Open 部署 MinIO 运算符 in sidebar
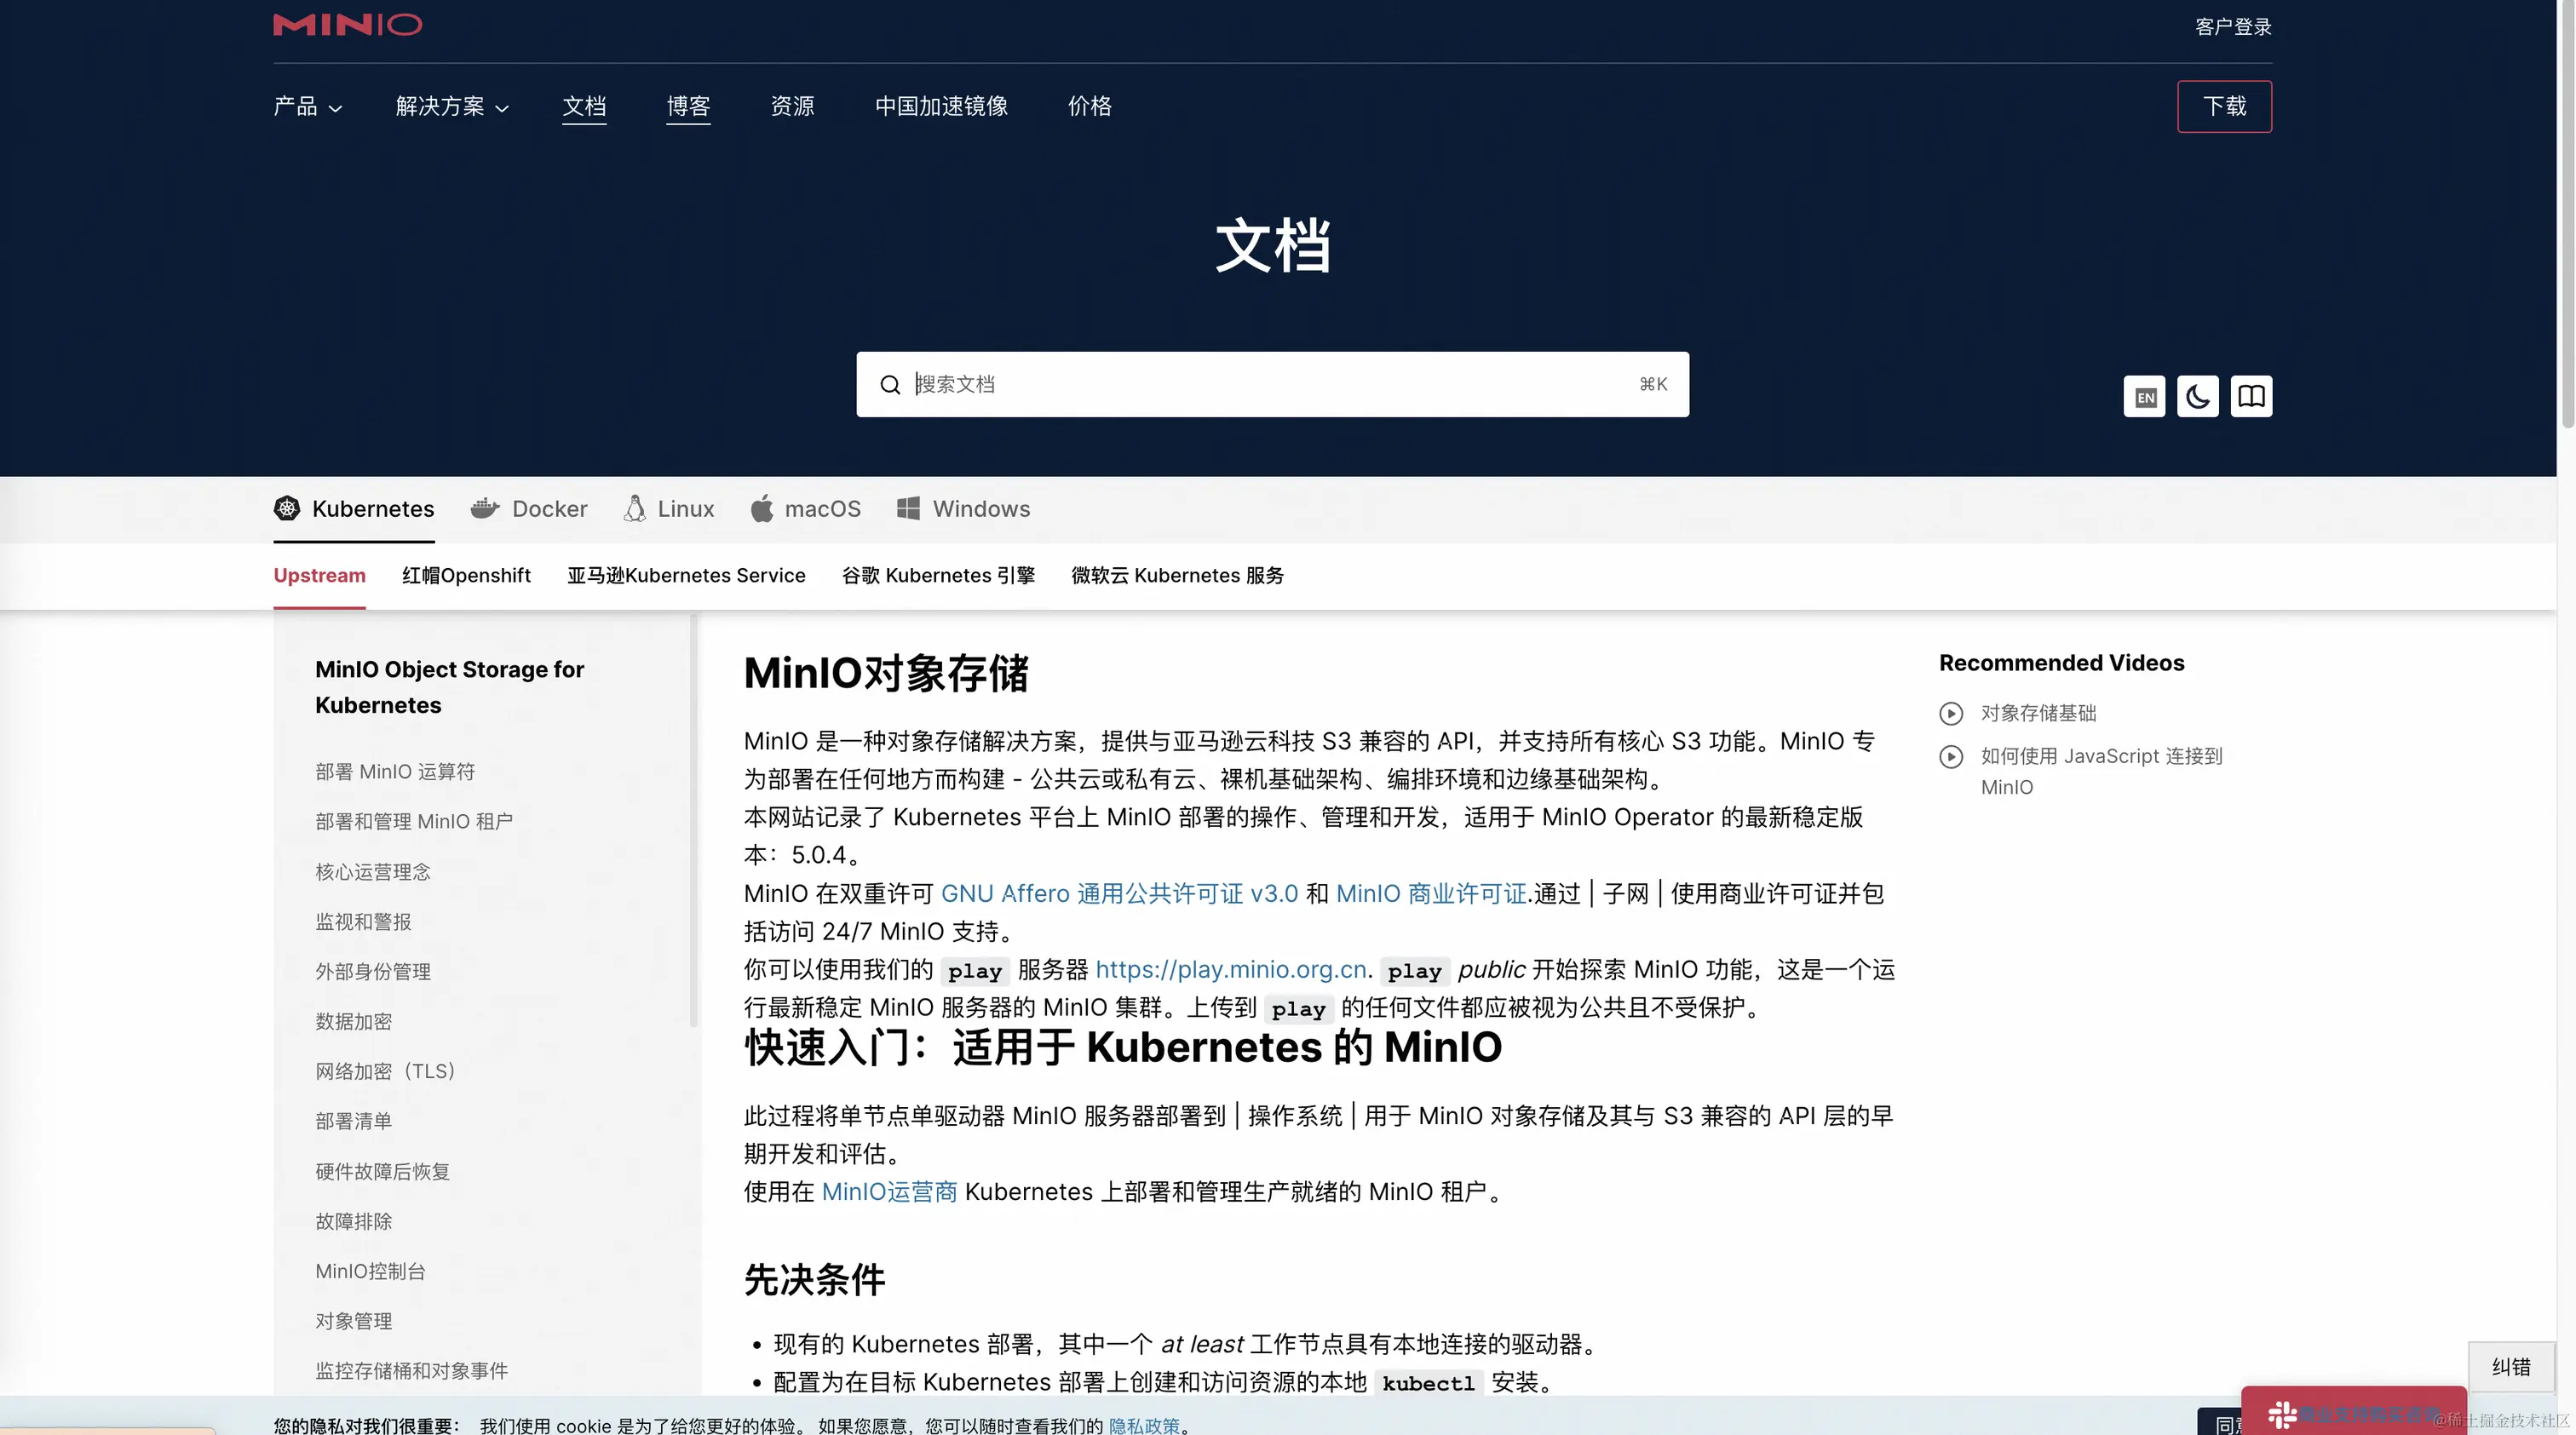The width and height of the screenshot is (2576, 1435). tap(395, 772)
